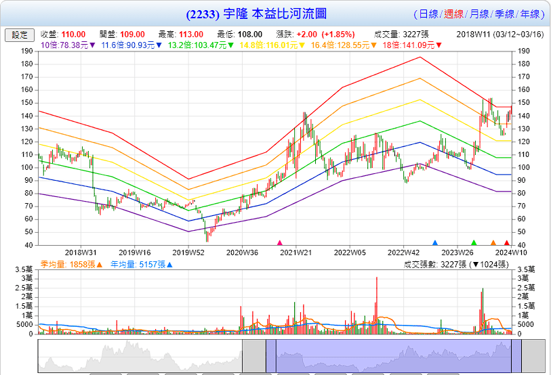
Task: Toggle the orange 16.4倍 128.55元 line legend
Action: pos(344,45)
